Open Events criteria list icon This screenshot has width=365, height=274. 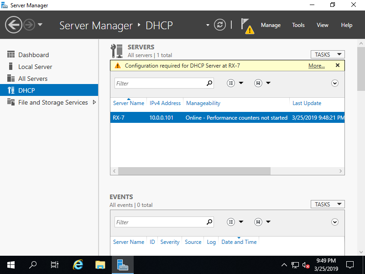pos(231,222)
